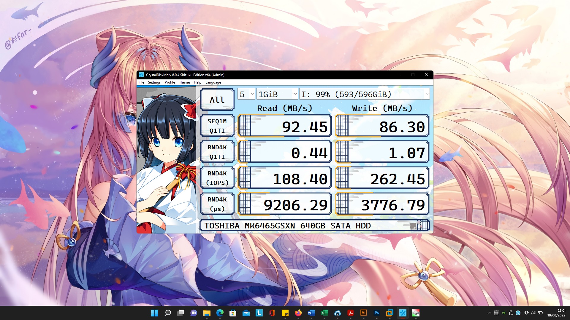The width and height of the screenshot is (570, 320).
Task: Click the RND4K (μs) latency button
Action: tap(217, 204)
